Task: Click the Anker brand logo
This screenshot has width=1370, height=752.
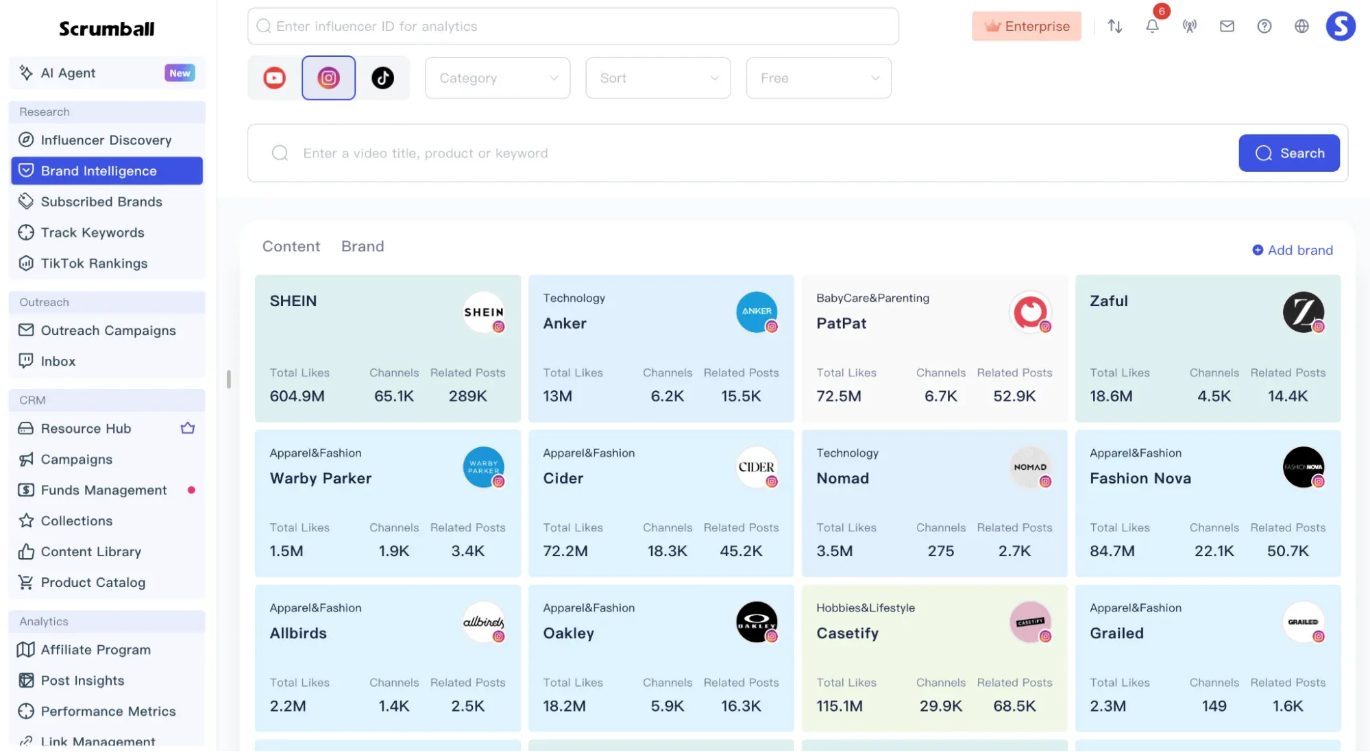Action: click(x=757, y=312)
